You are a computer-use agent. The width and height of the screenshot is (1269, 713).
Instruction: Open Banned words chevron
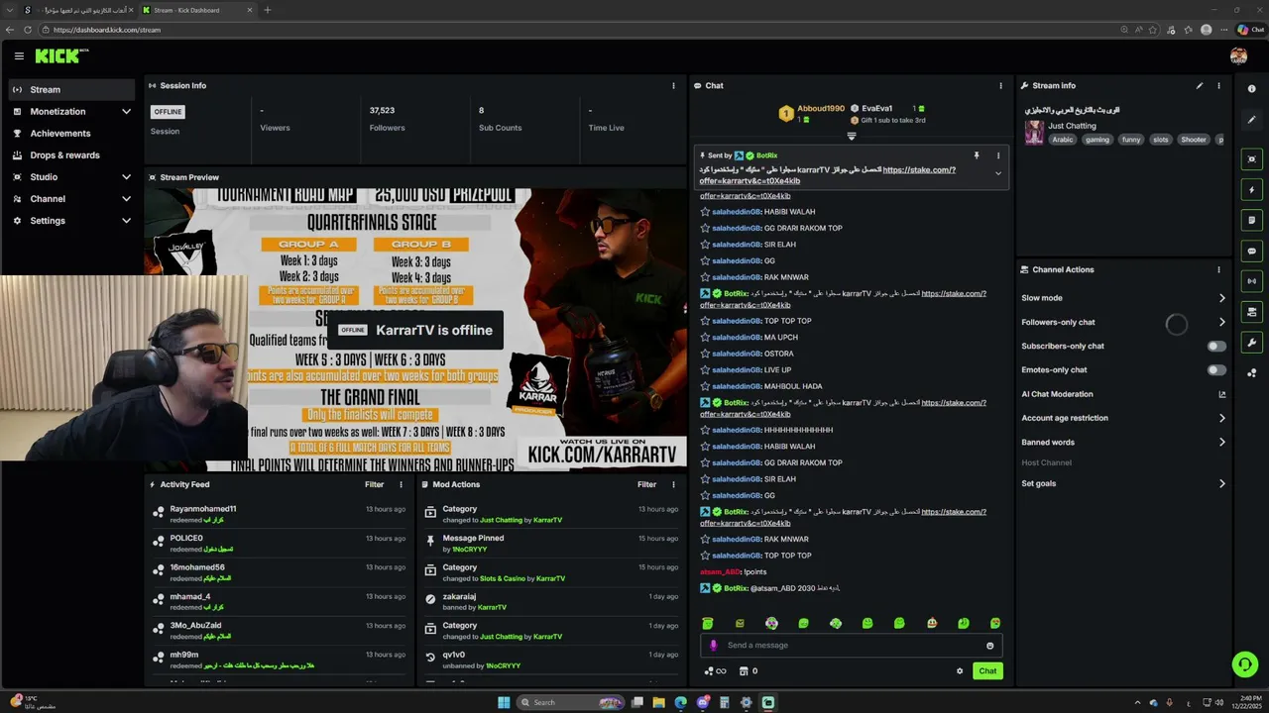click(1221, 443)
